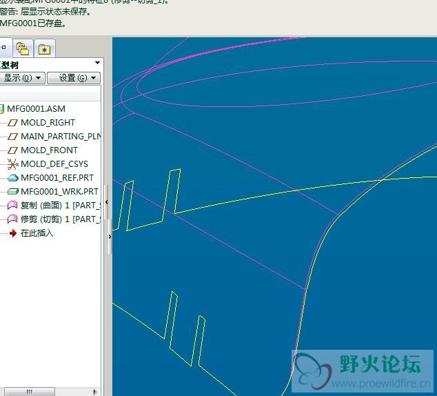437x396 pixels.
Task: Switch to the Folder Browser tab
Action: coord(23,49)
